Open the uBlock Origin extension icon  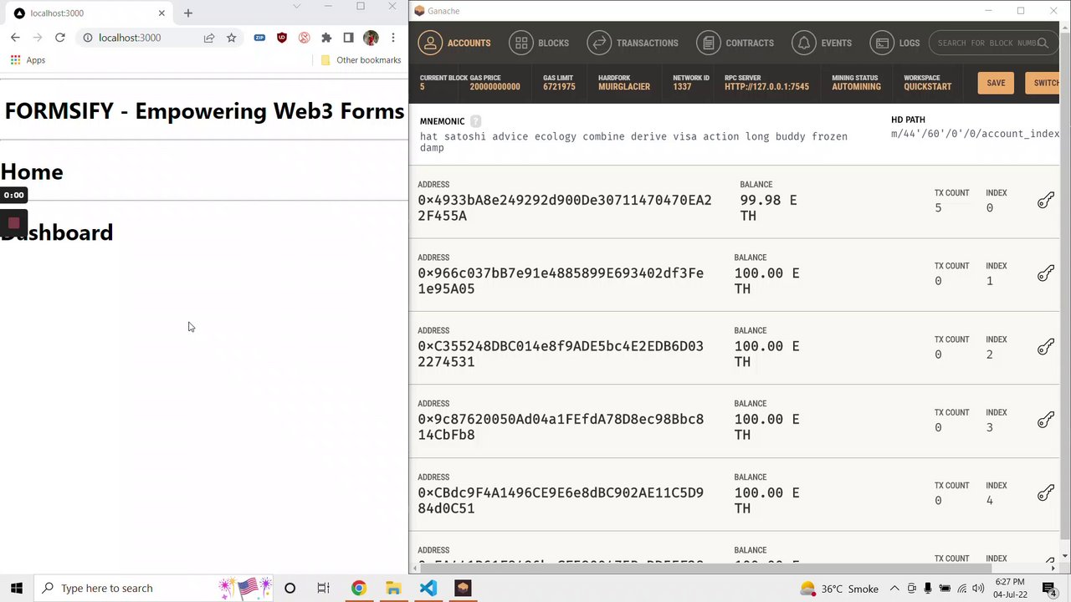point(282,38)
